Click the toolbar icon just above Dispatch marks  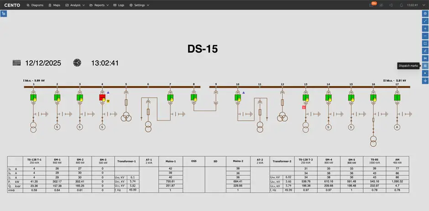coord(425,58)
